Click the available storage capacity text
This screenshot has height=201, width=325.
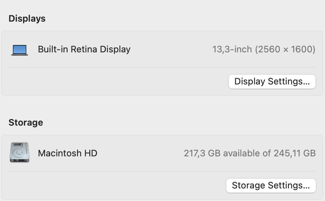tap(250, 153)
